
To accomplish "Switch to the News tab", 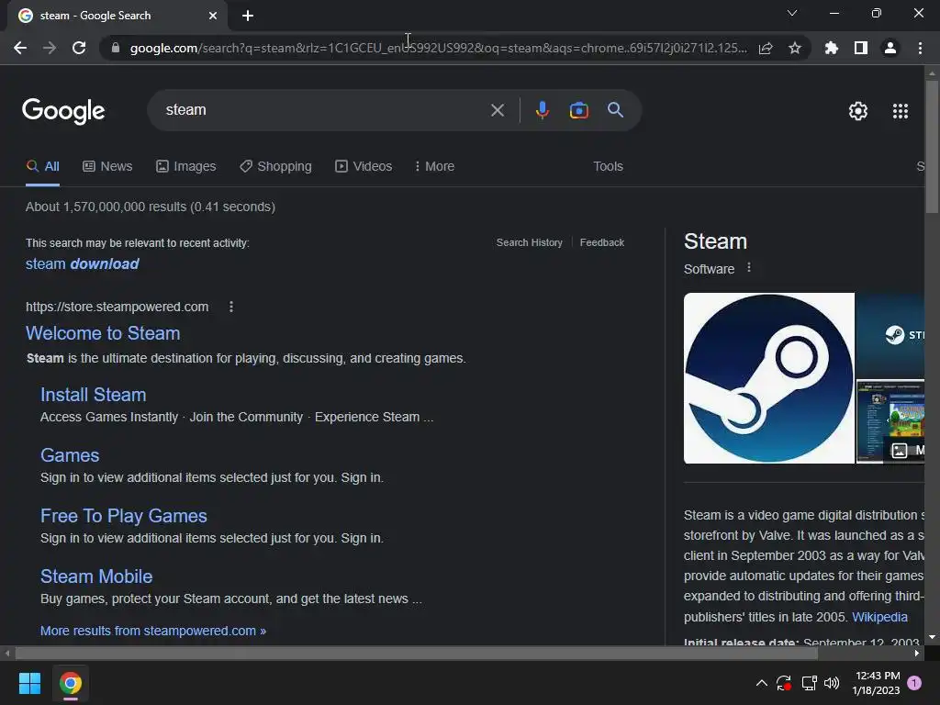I will (107, 167).
